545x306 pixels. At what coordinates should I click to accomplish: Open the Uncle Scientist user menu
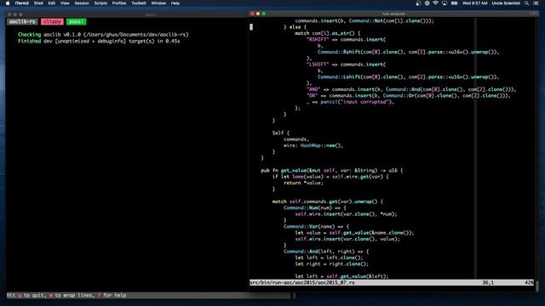coord(506,3)
